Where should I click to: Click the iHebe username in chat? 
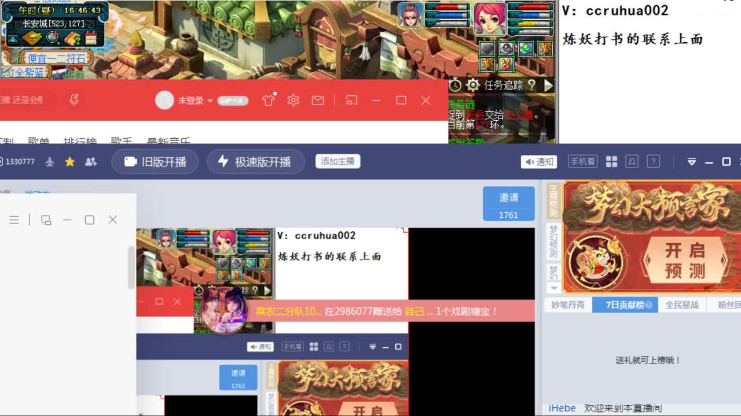click(562, 408)
